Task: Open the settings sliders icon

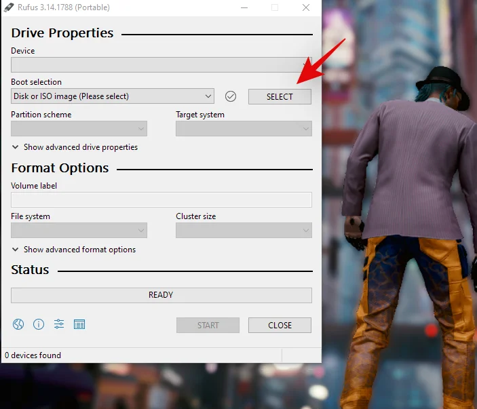Action: click(x=59, y=324)
